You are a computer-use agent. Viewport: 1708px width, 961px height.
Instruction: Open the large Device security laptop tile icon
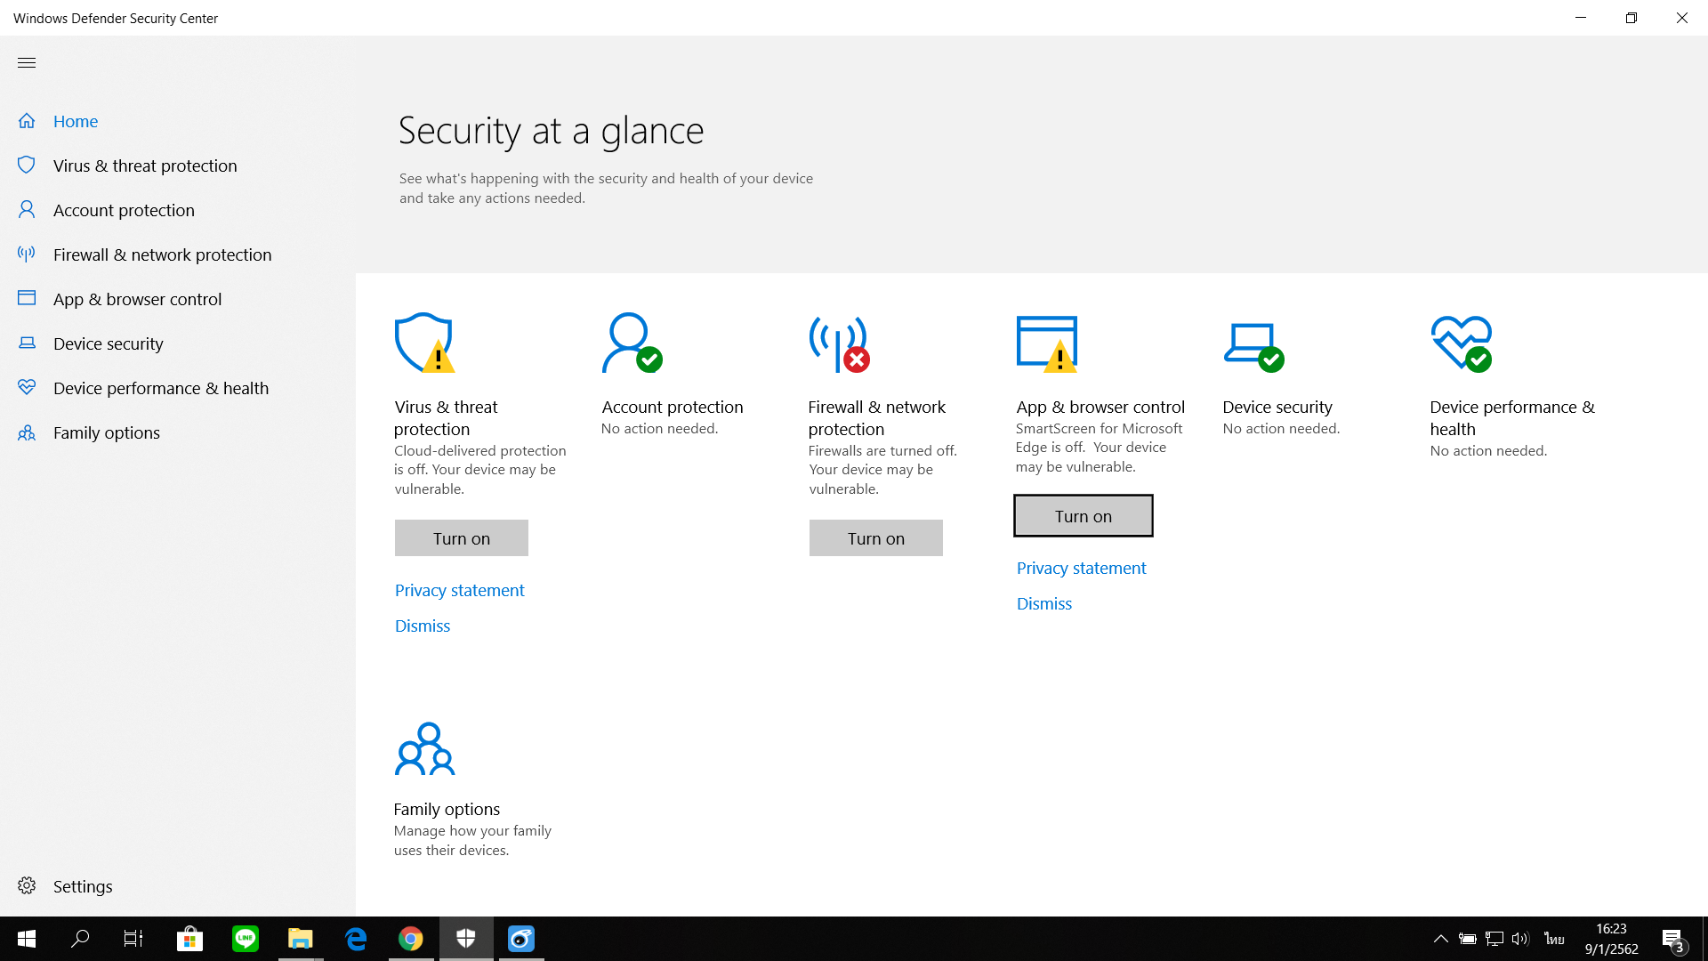tap(1254, 347)
